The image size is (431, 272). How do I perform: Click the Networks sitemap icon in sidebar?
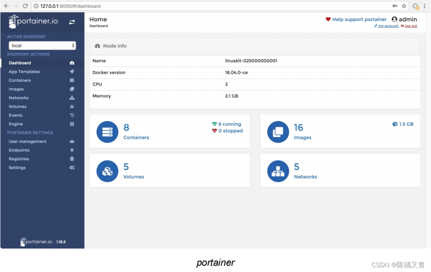click(72, 98)
